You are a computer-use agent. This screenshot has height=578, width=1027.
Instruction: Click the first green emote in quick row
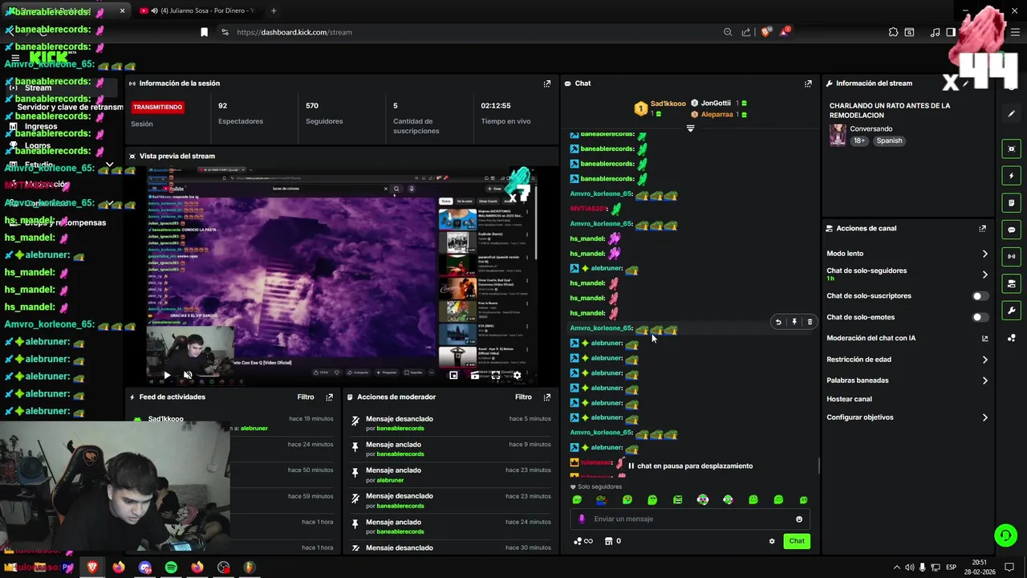click(577, 499)
